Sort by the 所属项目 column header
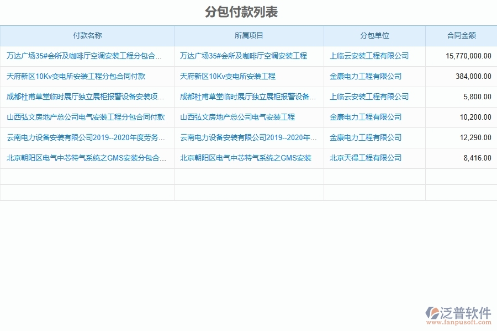Screen dimensions: 497x331 tap(248, 35)
